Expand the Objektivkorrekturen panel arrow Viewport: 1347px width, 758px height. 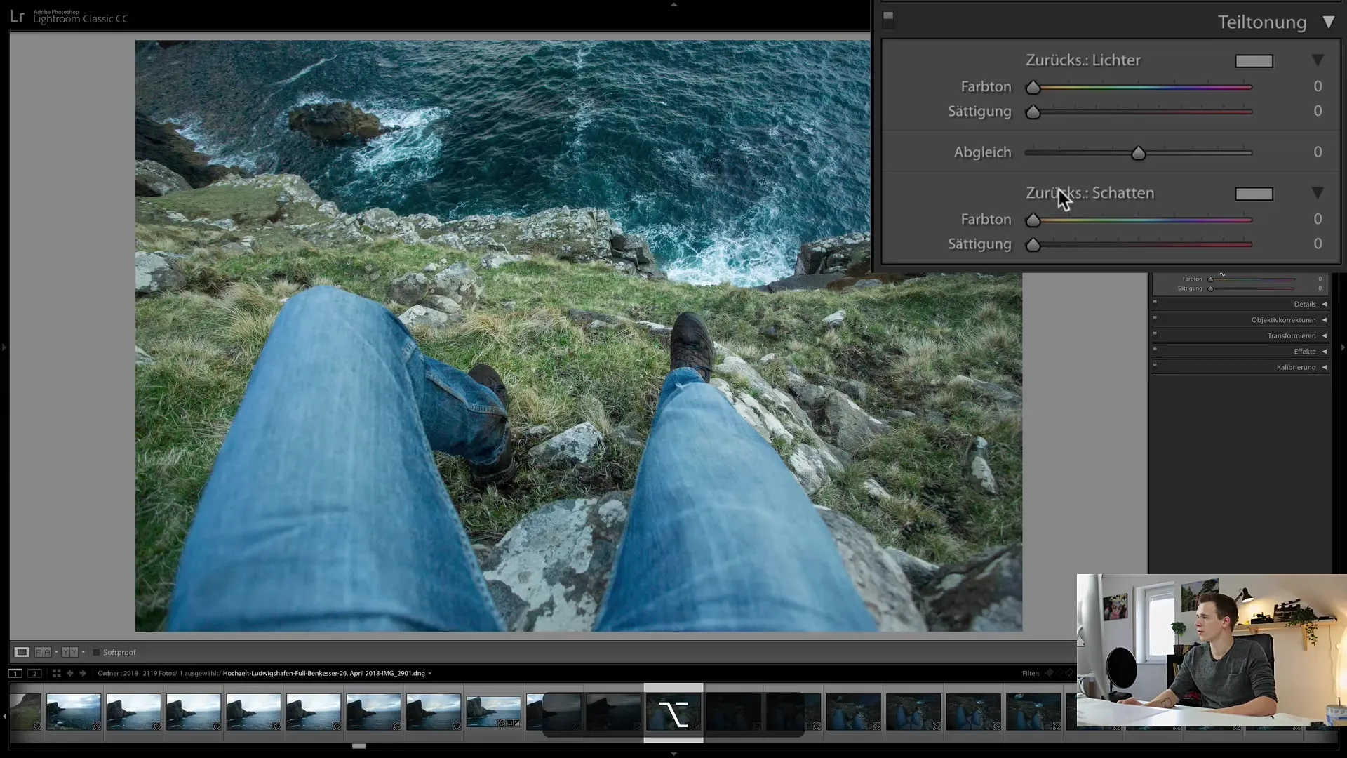click(1324, 320)
